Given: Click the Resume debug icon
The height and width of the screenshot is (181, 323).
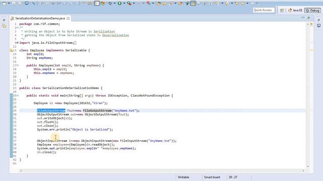Looking at the screenshot, I should 41,4.
